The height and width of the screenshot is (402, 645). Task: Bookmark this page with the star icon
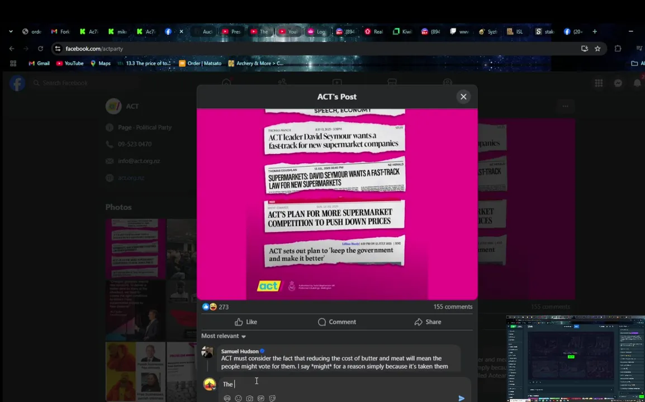[x=597, y=49]
